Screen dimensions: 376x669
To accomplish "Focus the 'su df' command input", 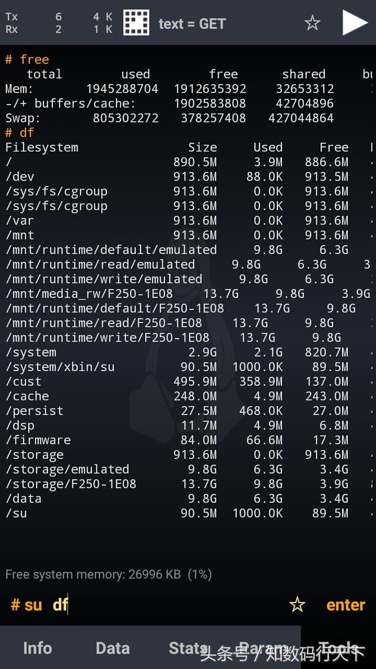I will point(145,604).
